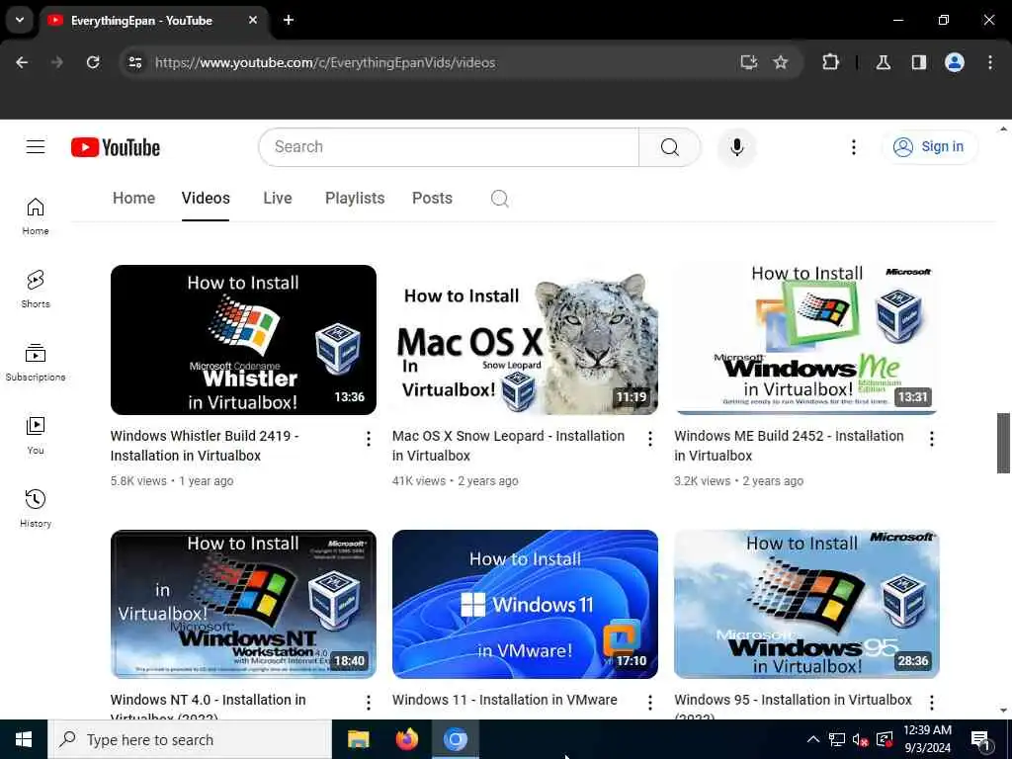
Task: Open Mac OS X Snow Leopard title link
Action: click(509, 446)
